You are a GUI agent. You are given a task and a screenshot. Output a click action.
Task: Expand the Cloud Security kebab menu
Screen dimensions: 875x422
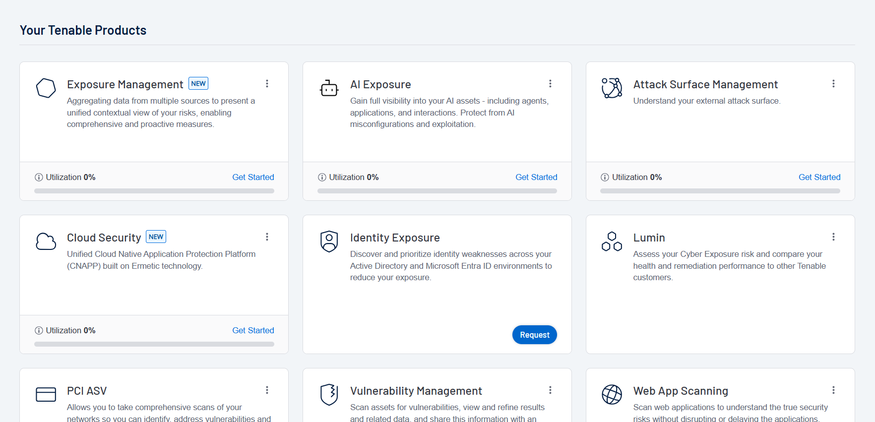tap(267, 237)
